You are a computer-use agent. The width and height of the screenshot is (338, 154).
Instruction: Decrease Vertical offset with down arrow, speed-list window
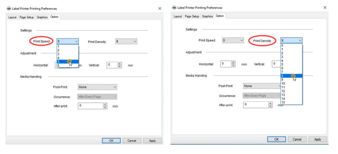[120, 66]
